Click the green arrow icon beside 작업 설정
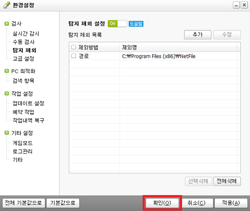 [x=7, y=94]
